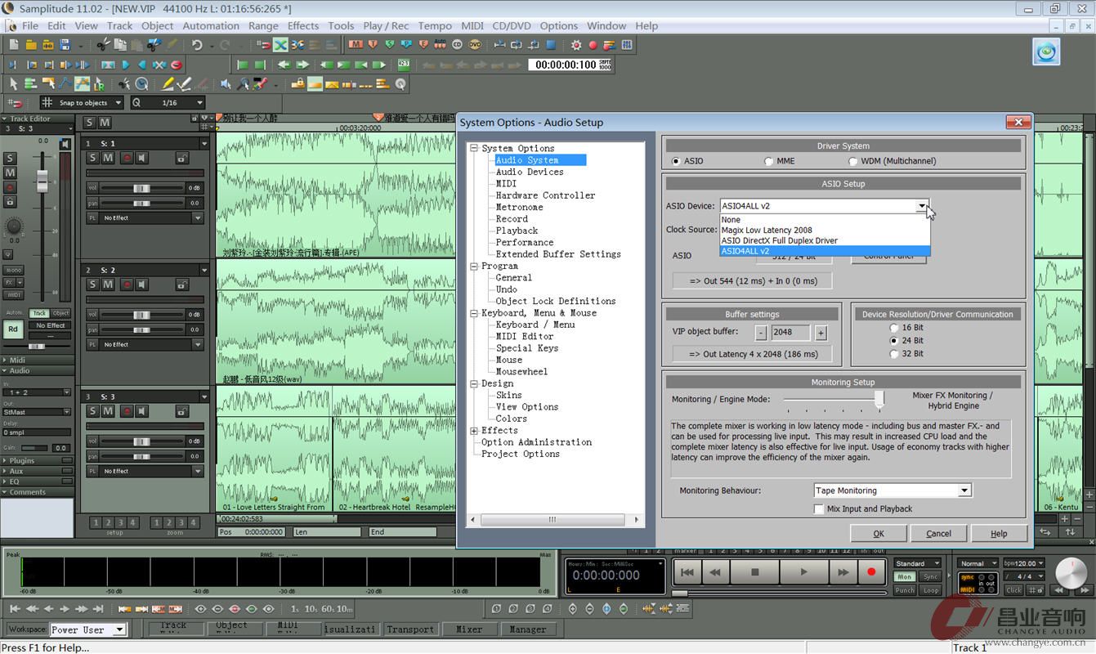The width and height of the screenshot is (1096, 654).
Task: Arm record on track 3
Action: pos(126,411)
